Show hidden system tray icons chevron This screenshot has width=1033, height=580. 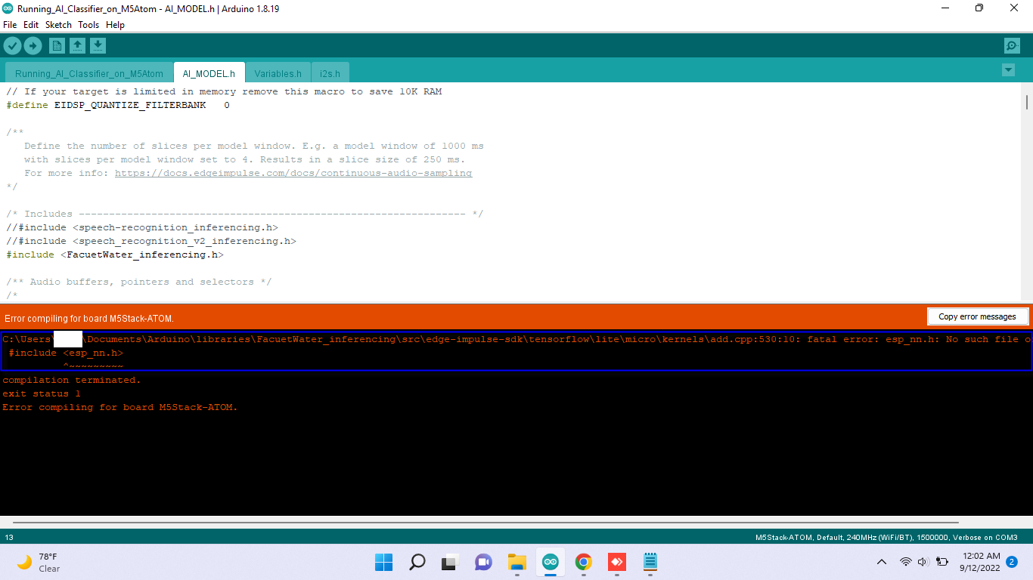click(882, 562)
